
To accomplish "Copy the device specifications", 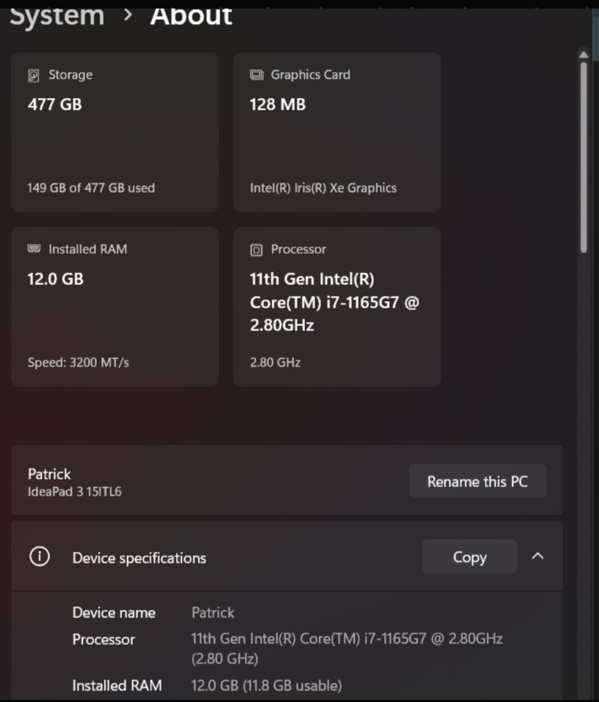I will click(x=469, y=557).
